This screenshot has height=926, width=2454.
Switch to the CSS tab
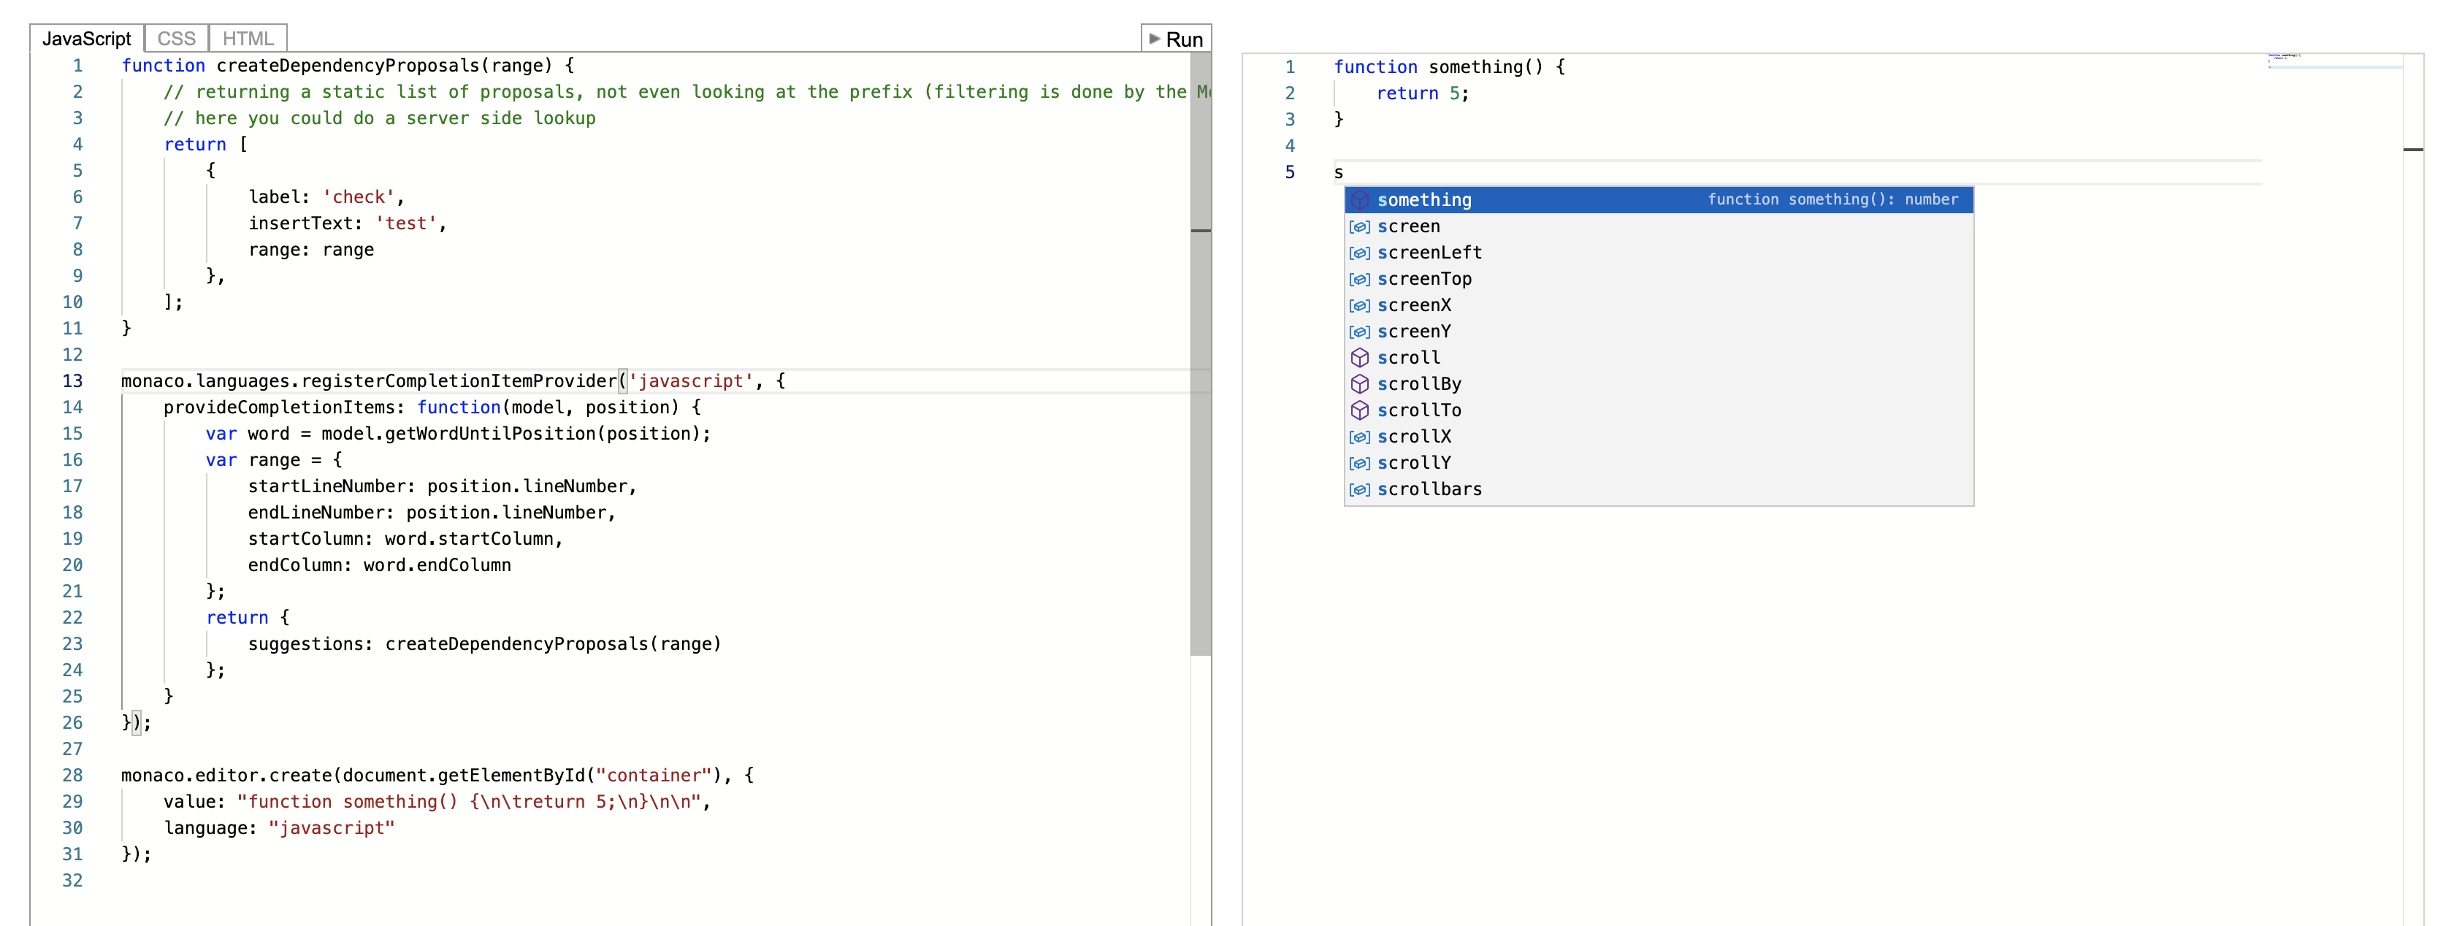pyautogui.click(x=175, y=38)
